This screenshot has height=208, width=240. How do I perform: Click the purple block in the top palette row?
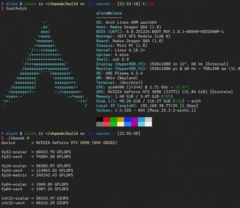pos(134,120)
